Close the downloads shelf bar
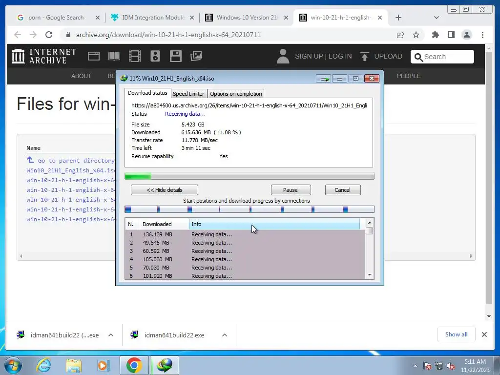 tap(484, 334)
